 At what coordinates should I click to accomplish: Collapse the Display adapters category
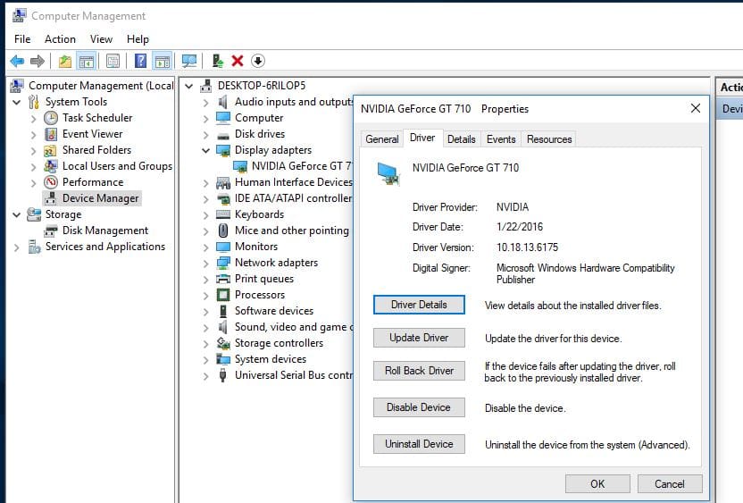(x=205, y=150)
